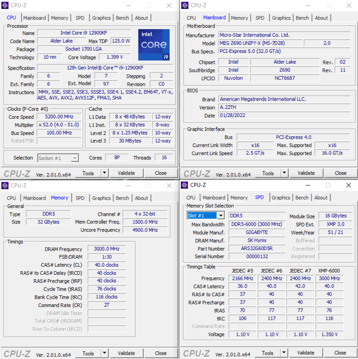Open the Socket #1 selection dropdown
The image size is (358, 359).
click(x=74, y=158)
